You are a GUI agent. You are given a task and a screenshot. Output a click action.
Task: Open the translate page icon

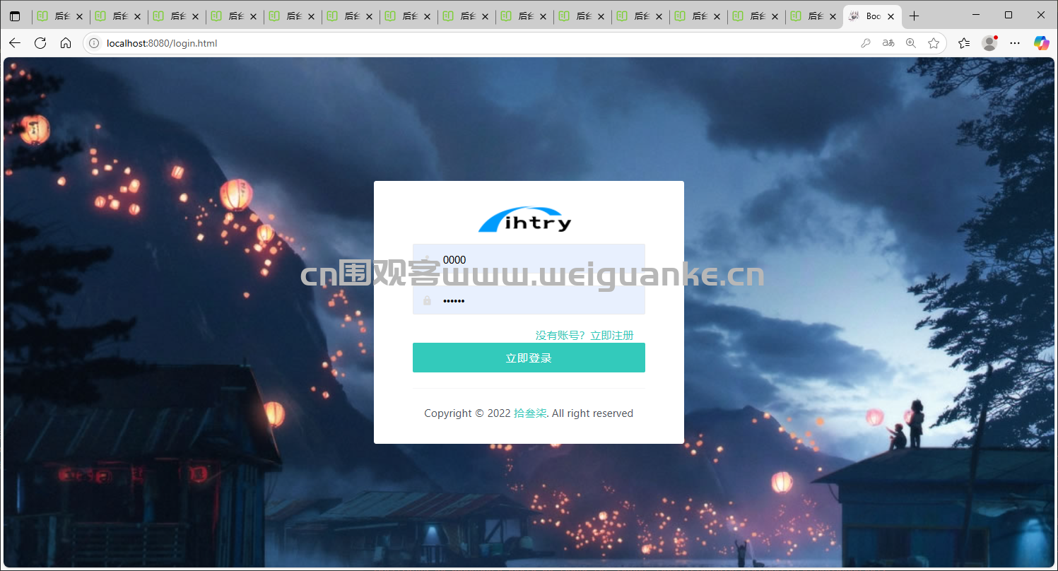[888, 43]
